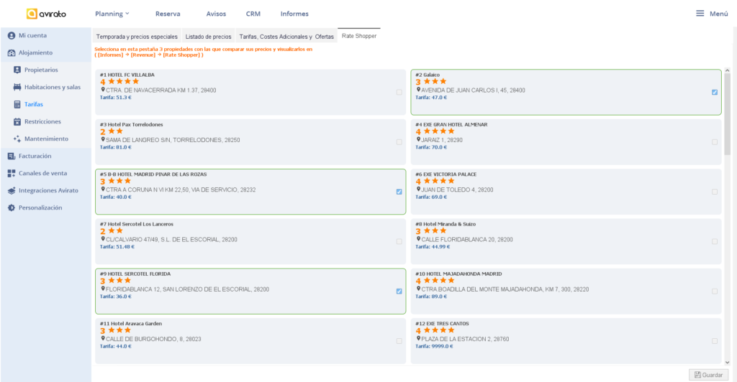
Task: Click the hotel list scrollbar thumb
Action: point(727,114)
